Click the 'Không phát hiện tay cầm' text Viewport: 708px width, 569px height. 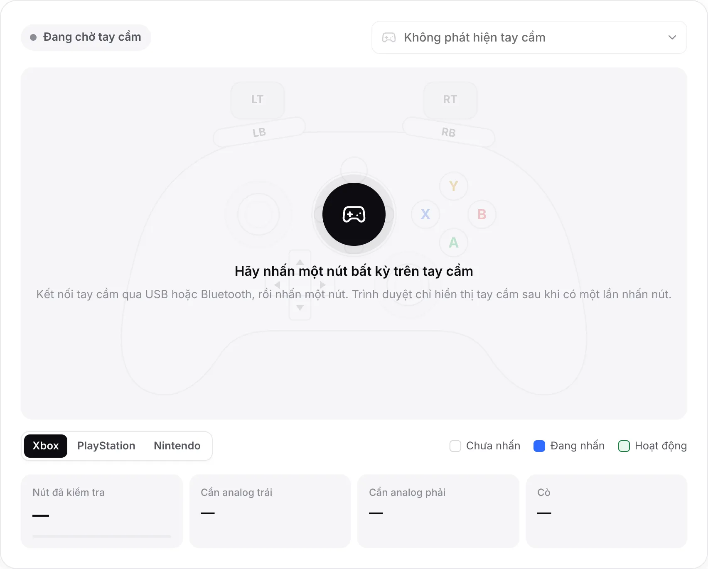coord(474,38)
